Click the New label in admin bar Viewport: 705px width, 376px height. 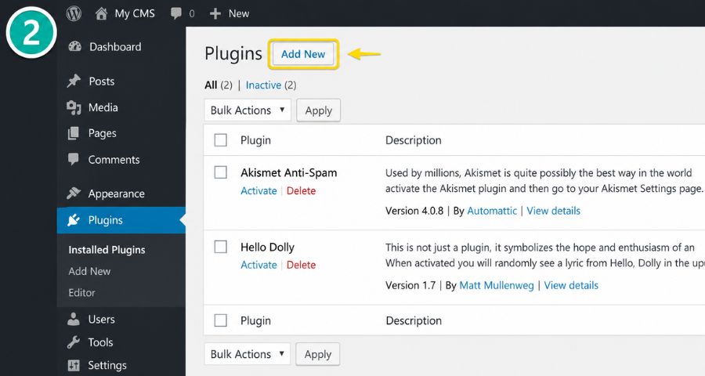coord(239,13)
